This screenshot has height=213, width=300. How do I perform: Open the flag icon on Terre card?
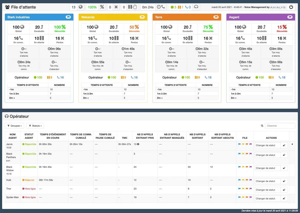tap(216, 17)
